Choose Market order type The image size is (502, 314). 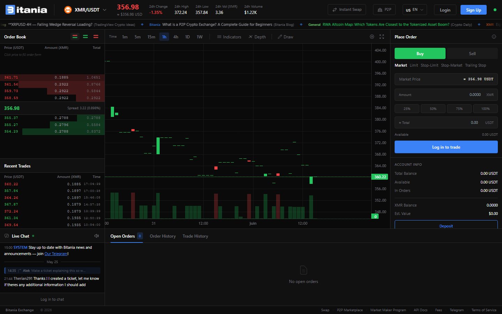pos(401,65)
